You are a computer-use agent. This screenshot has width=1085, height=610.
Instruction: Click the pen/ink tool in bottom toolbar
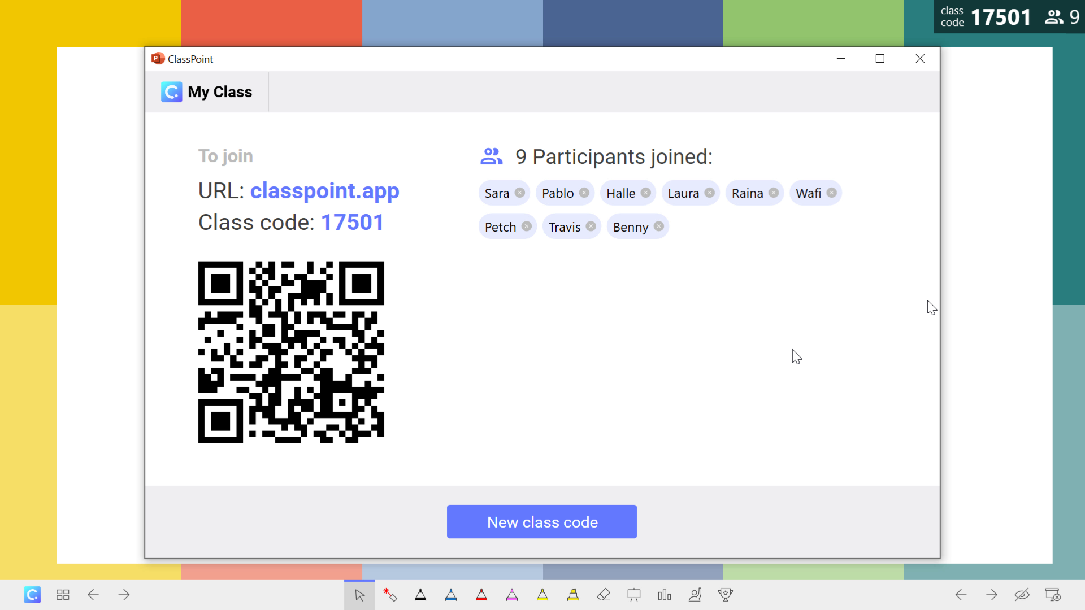pos(420,595)
